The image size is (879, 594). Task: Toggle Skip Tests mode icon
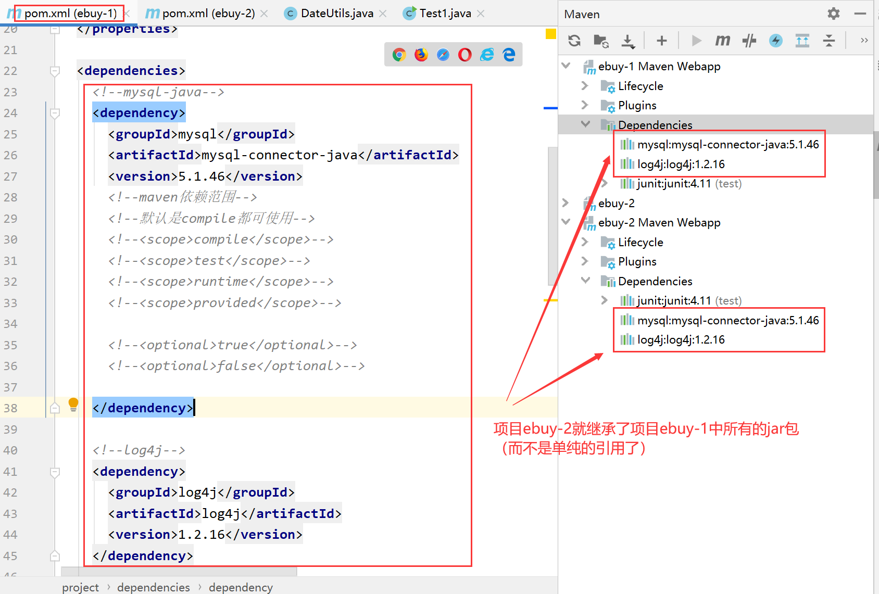pos(749,41)
